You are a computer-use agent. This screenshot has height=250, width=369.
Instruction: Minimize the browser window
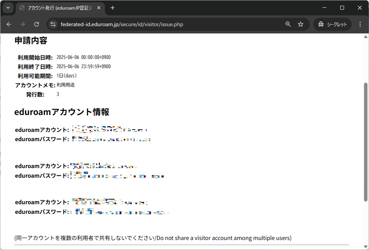point(325,8)
